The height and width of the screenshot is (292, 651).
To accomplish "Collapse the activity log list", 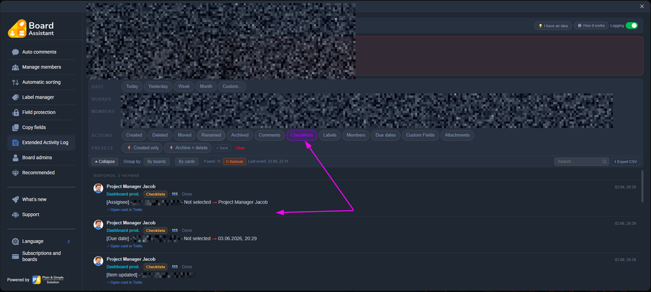I will coord(105,162).
